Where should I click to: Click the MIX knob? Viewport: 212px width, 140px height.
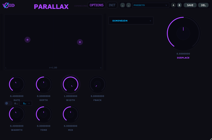point(71,114)
